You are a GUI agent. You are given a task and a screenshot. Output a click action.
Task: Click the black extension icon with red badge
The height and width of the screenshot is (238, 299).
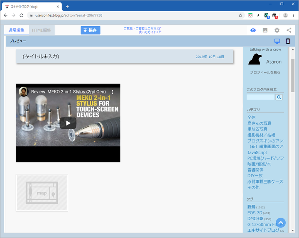275,15
